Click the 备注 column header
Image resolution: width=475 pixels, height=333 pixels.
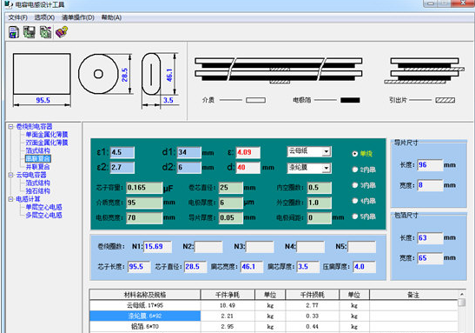coord(413,295)
